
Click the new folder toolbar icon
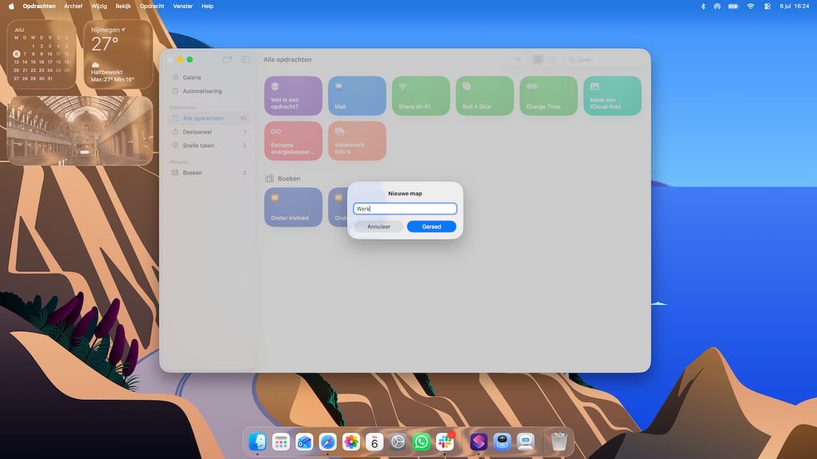[227, 60]
